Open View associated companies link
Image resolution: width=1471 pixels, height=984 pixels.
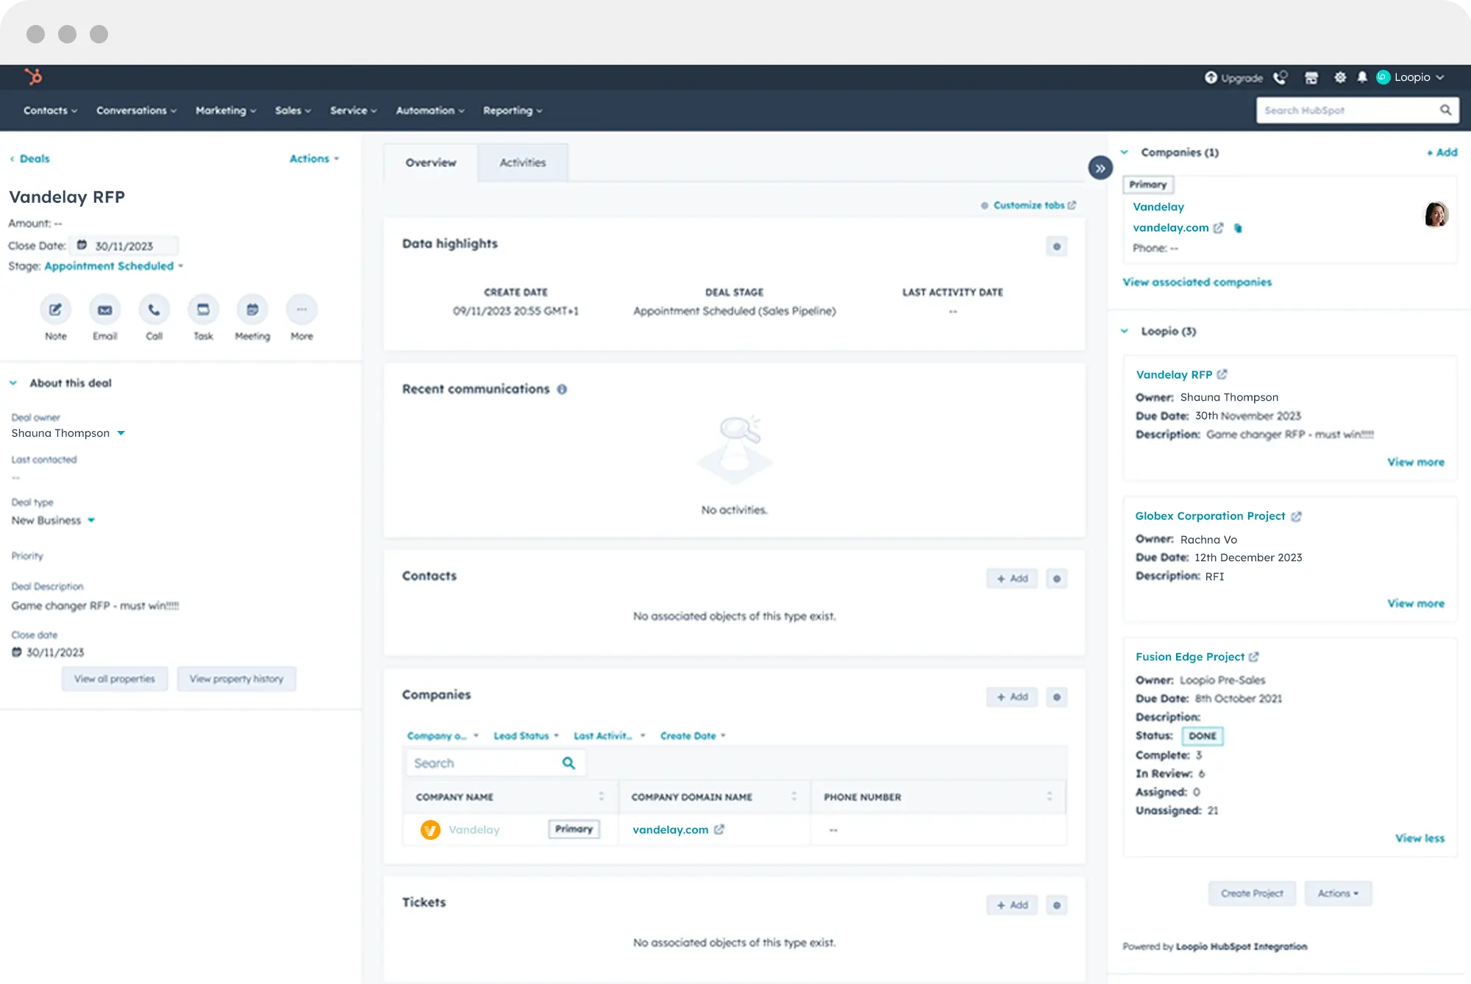pos(1197,282)
